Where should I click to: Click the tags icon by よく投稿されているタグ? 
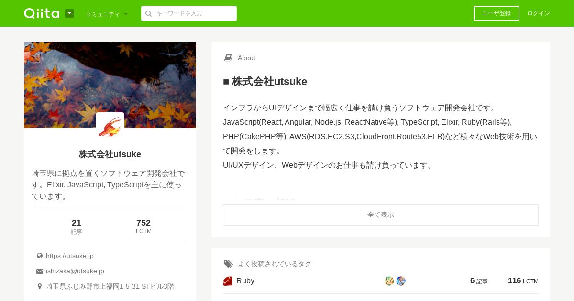228,264
